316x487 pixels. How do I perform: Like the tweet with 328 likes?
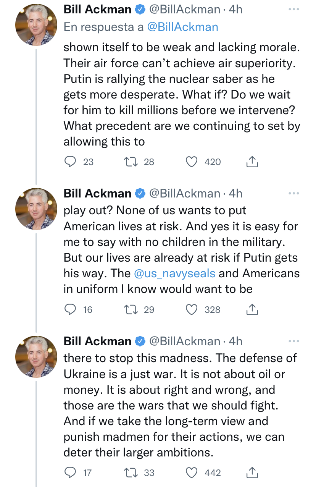pyautogui.click(x=192, y=310)
